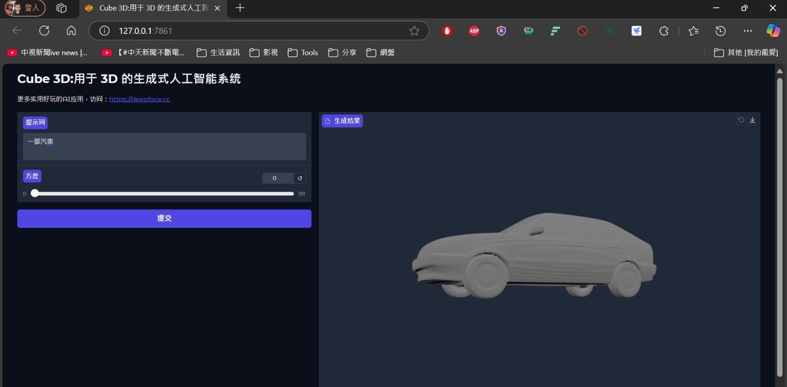
Task: Expand the Tools bookmarks folder
Action: point(303,53)
